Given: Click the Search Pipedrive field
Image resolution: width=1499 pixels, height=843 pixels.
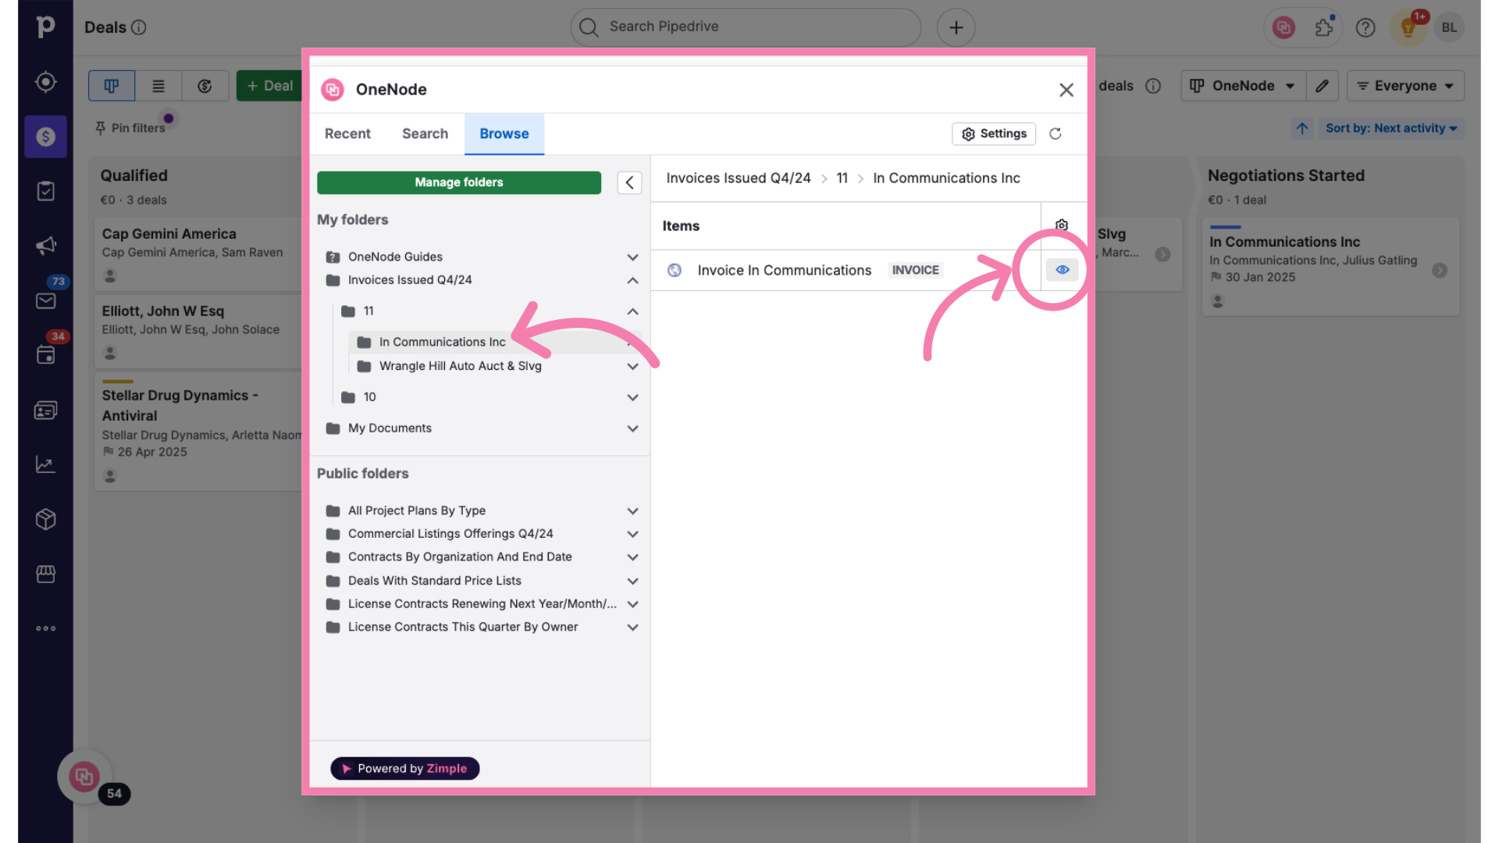Looking at the screenshot, I should tap(746, 27).
